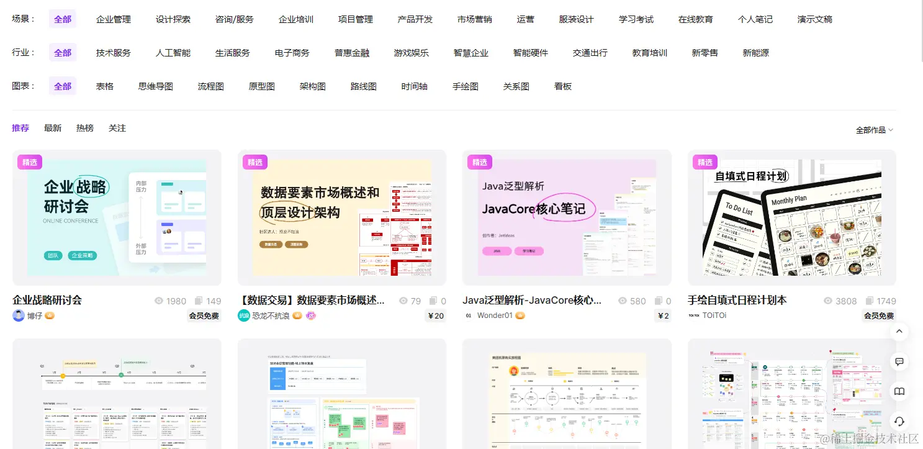This screenshot has width=923, height=449.
Task: Click the back-to-top arrow icon
Action: pos(899,331)
